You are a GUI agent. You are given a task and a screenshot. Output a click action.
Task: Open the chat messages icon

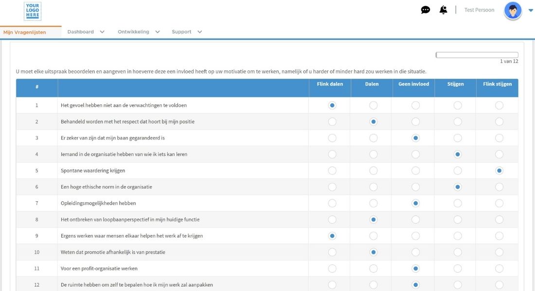pyautogui.click(x=425, y=10)
